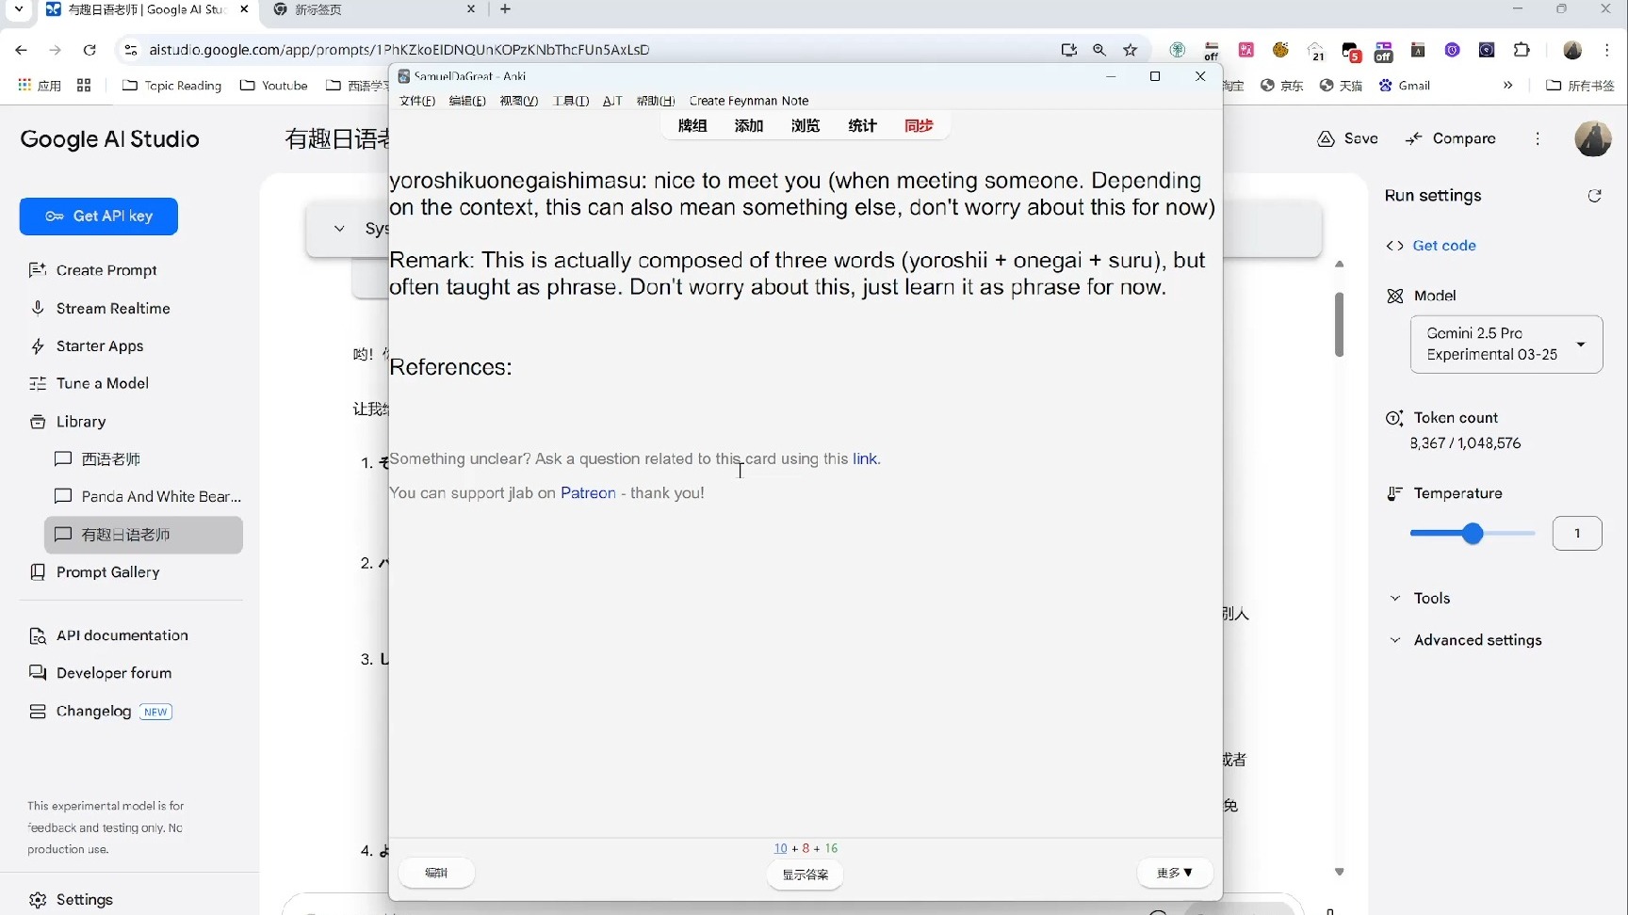1628x915 pixels.
Task: Open 浏览 card browser in Anki
Action: (x=806, y=126)
